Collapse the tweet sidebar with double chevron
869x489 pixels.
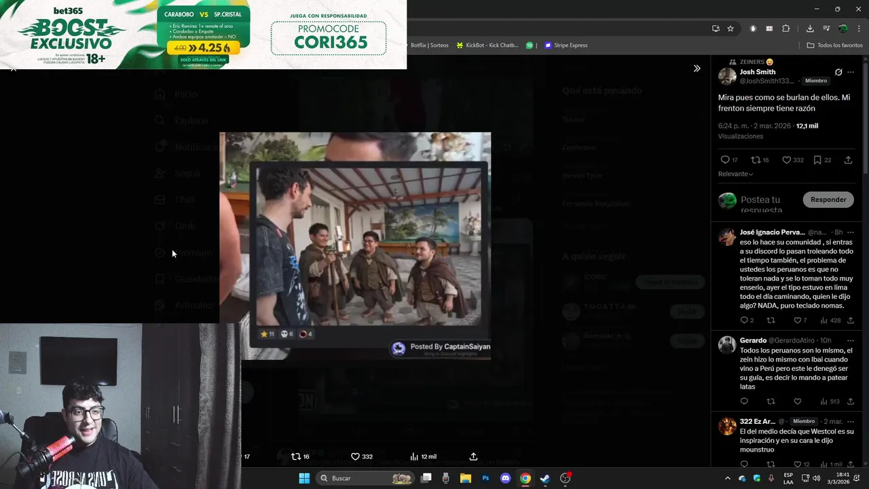click(x=697, y=69)
